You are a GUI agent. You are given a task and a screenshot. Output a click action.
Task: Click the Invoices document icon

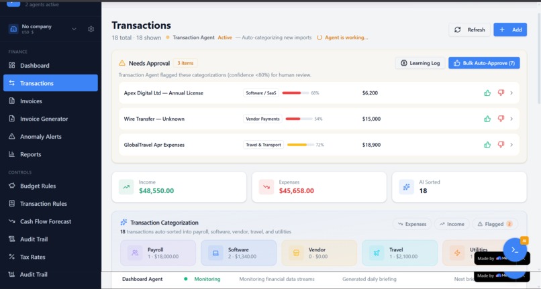point(11,101)
